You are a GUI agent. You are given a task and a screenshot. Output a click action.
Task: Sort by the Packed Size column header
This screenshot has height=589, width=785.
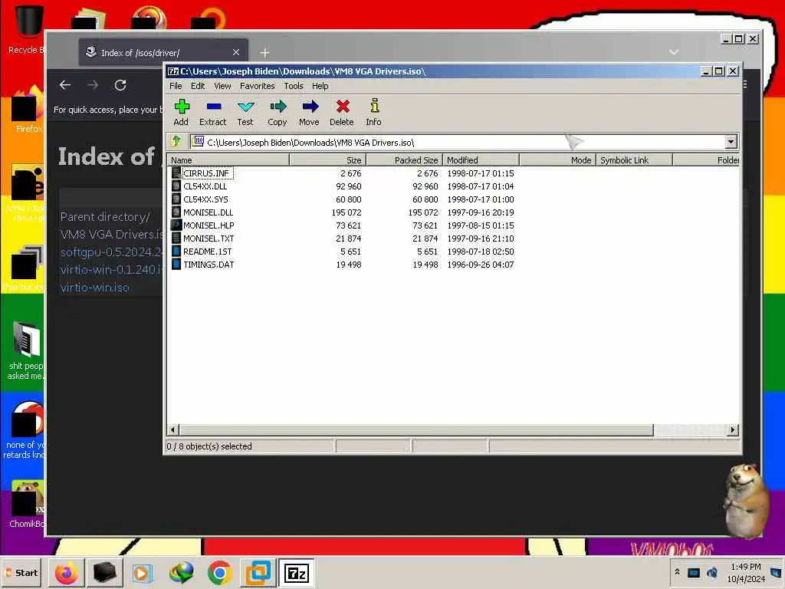pyautogui.click(x=405, y=160)
